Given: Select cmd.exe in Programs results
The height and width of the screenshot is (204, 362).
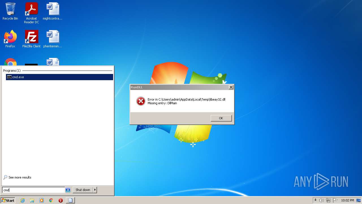Looking at the screenshot, I should [x=59, y=77].
